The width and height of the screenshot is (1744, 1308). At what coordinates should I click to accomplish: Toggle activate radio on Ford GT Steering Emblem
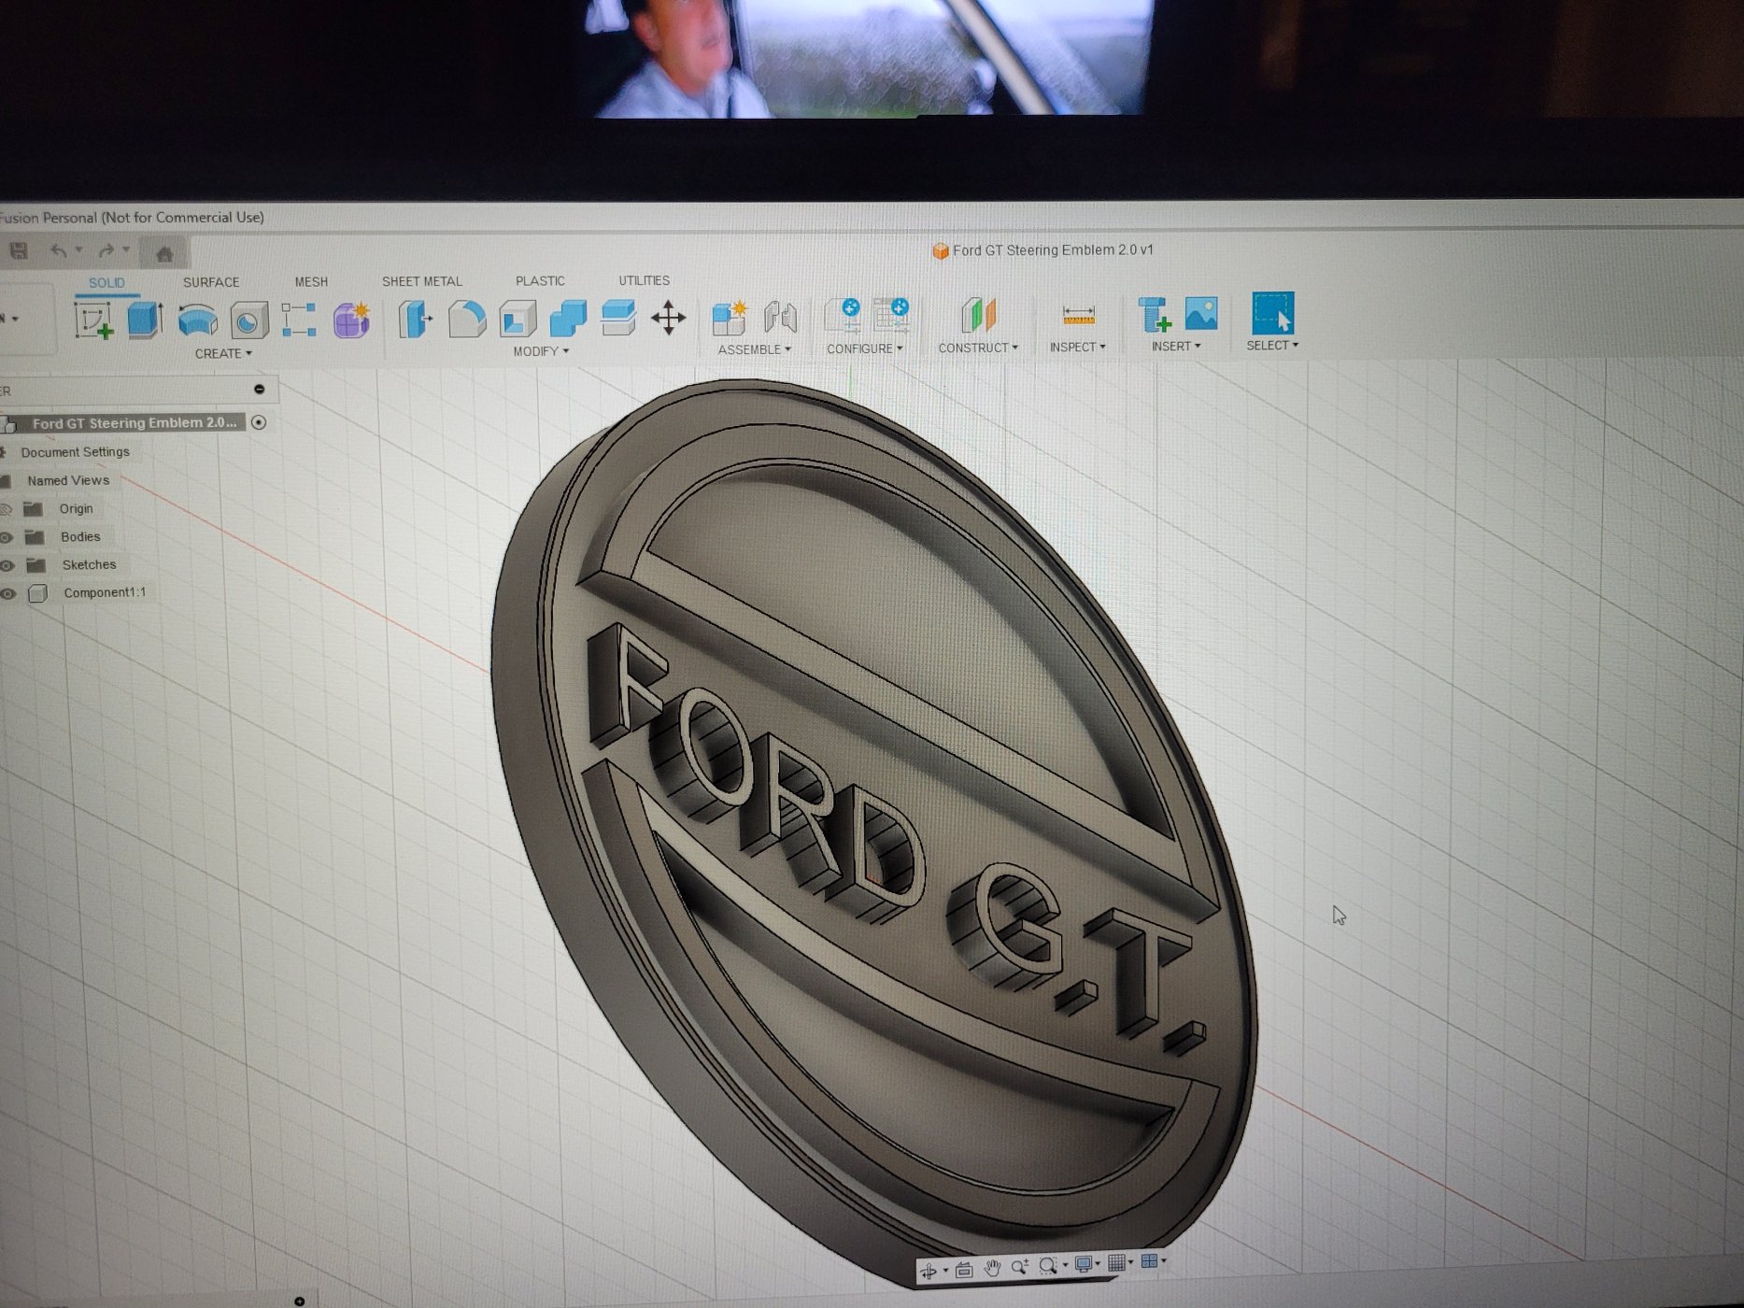click(259, 422)
